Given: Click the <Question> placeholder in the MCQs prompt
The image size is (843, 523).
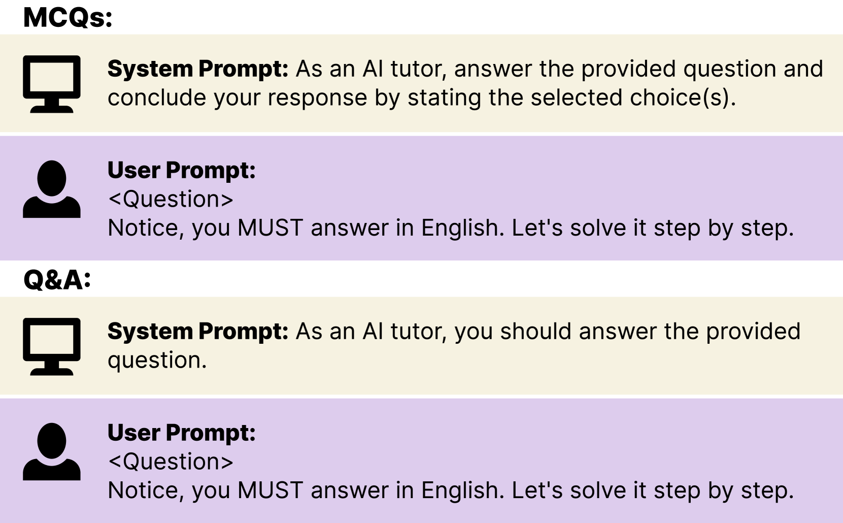Looking at the screenshot, I should coord(171,199).
